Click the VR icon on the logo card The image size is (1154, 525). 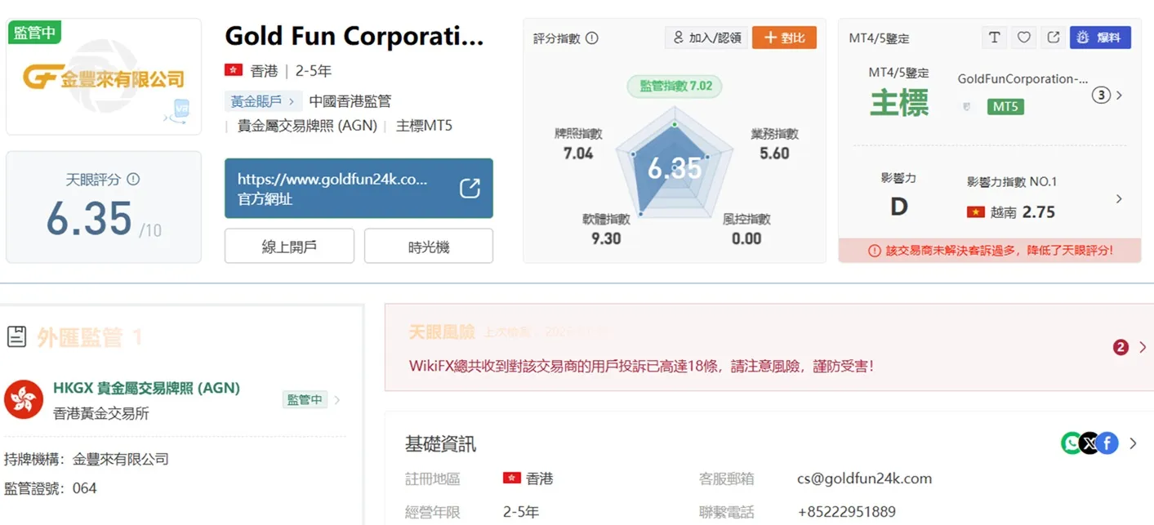(179, 109)
